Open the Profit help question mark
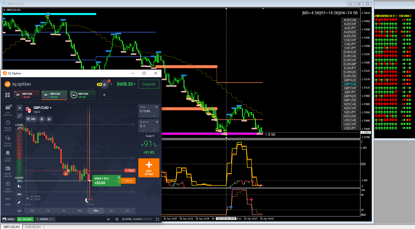The width and height of the screenshot is (415, 229). pos(153,136)
